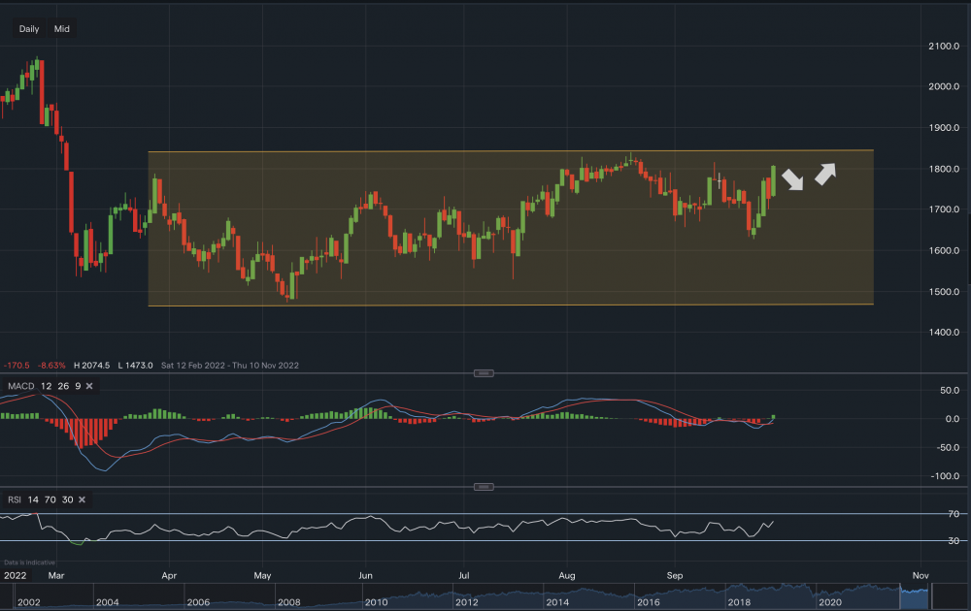Image resolution: width=971 pixels, height=611 pixels.
Task: Open the Daily timeframe selector
Action: click(x=29, y=29)
